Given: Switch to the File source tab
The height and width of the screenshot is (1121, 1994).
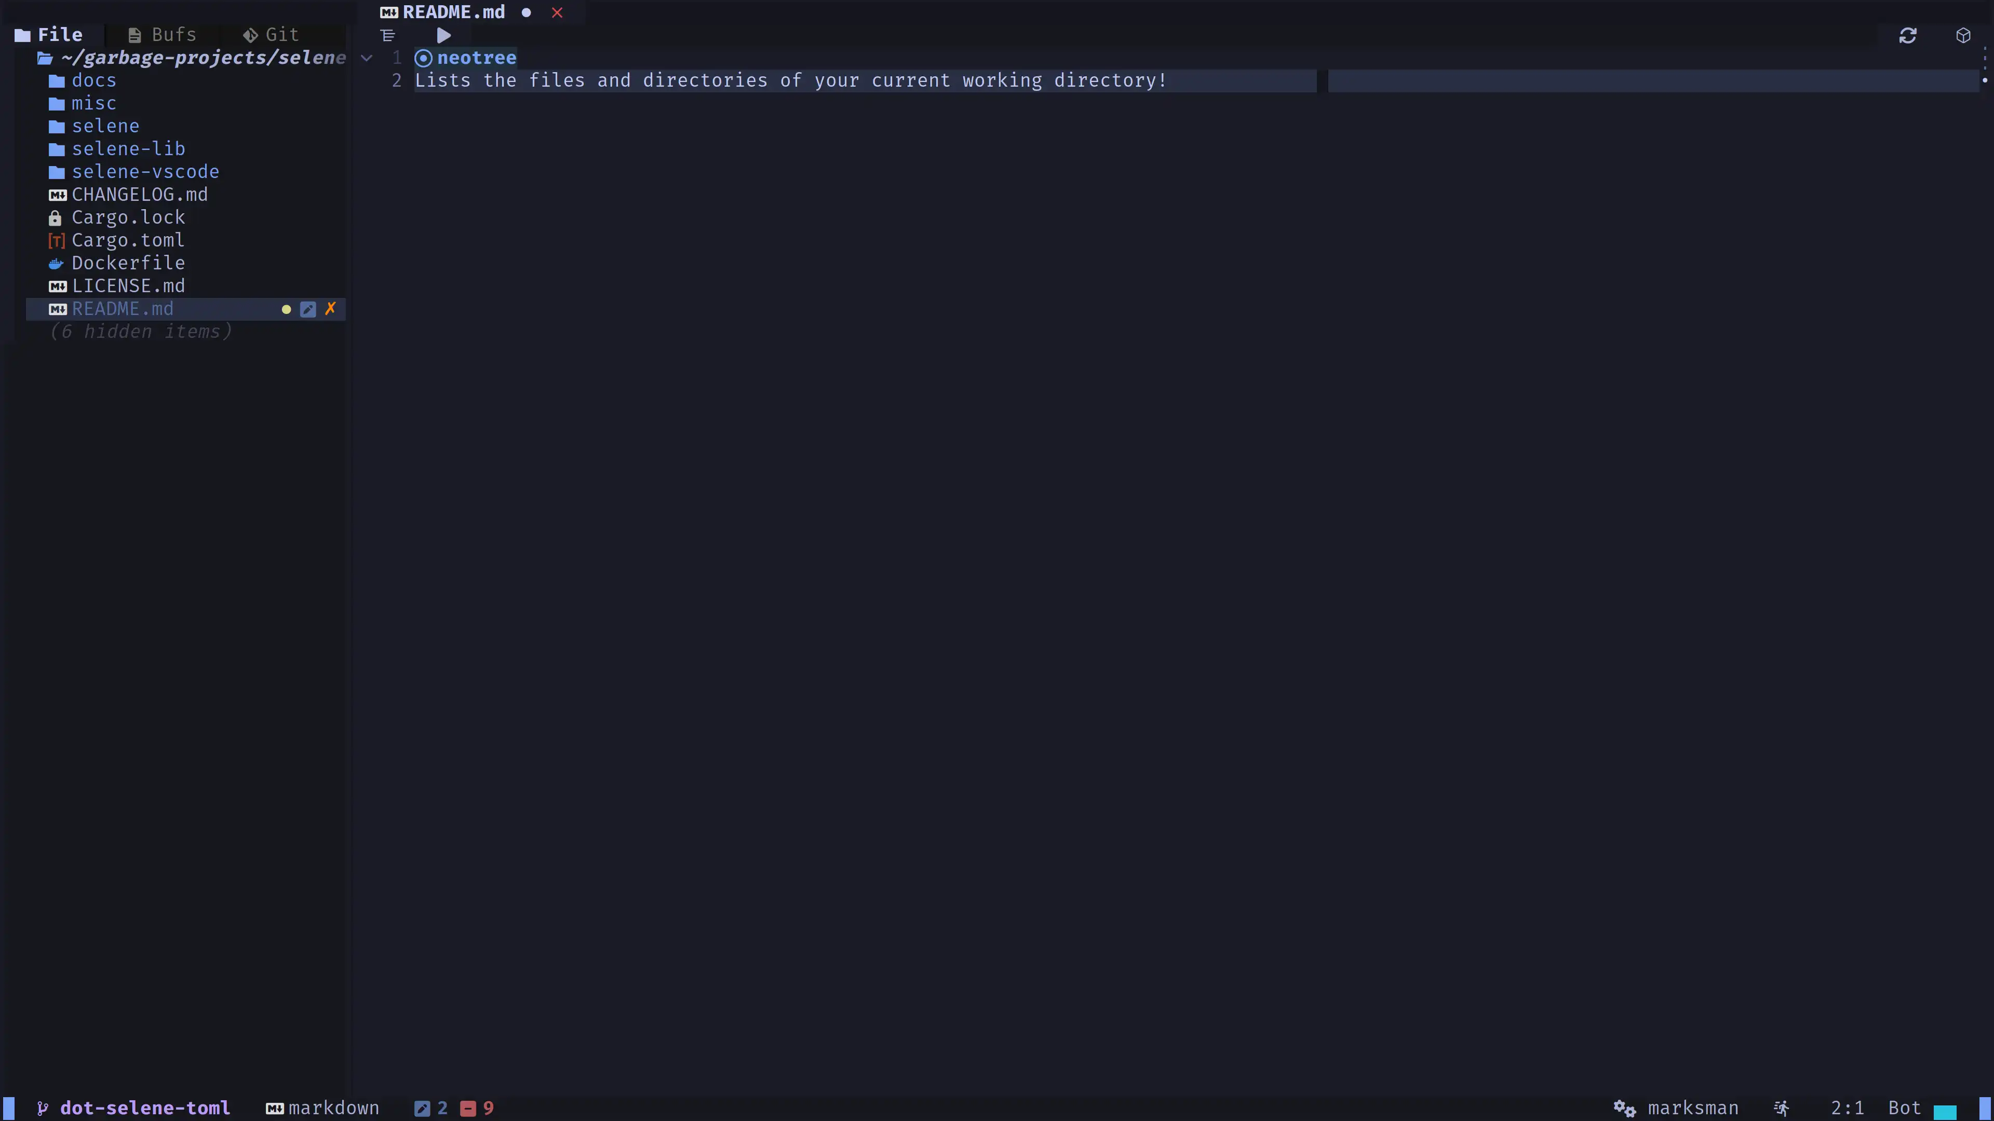Looking at the screenshot, I should [49, 35].
